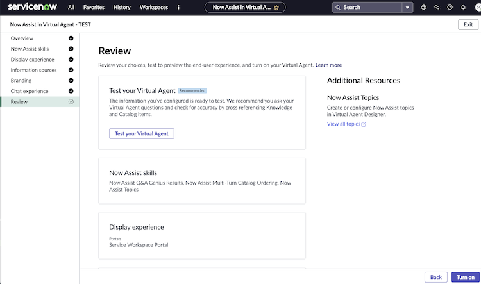Click the Turn on button

click(x=466, y=277)
